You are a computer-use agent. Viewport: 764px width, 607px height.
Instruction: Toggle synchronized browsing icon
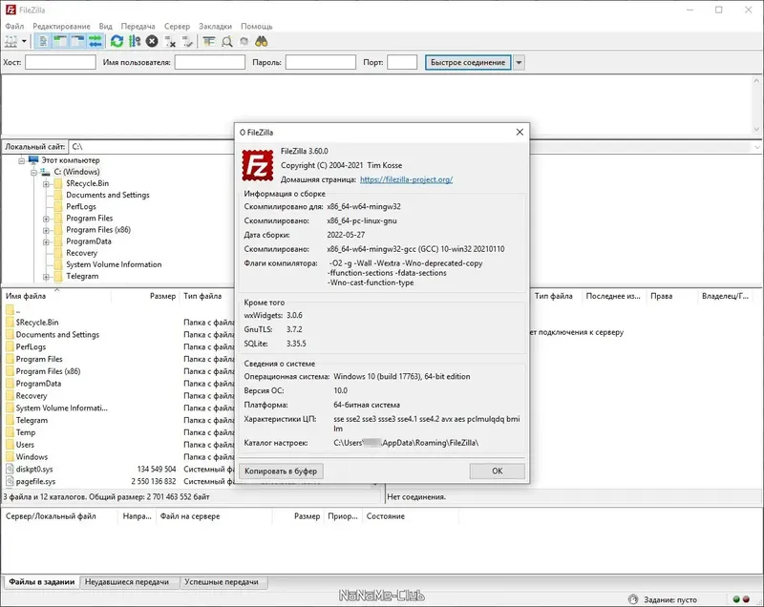244,42
